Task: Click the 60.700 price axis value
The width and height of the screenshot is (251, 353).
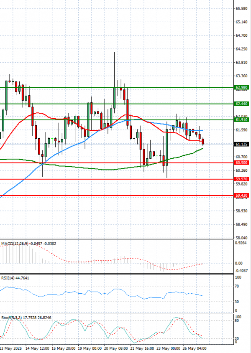Action: tap(241, 157)
